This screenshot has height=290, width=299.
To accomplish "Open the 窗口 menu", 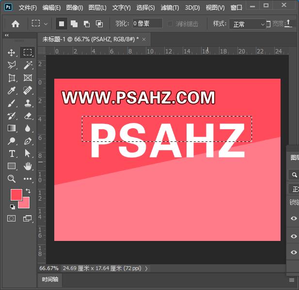I will click(x=236, y=8).
